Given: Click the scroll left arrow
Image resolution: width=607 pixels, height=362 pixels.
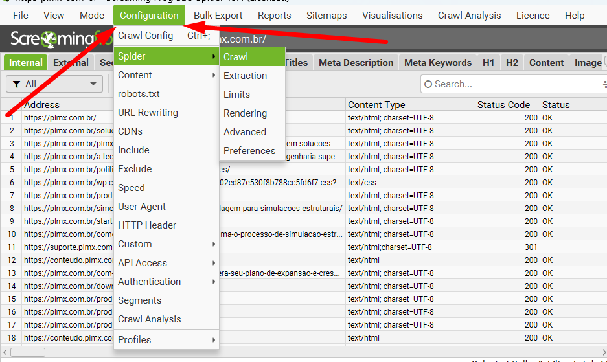Looking at the screenshot, I should (x=5, y=352).
